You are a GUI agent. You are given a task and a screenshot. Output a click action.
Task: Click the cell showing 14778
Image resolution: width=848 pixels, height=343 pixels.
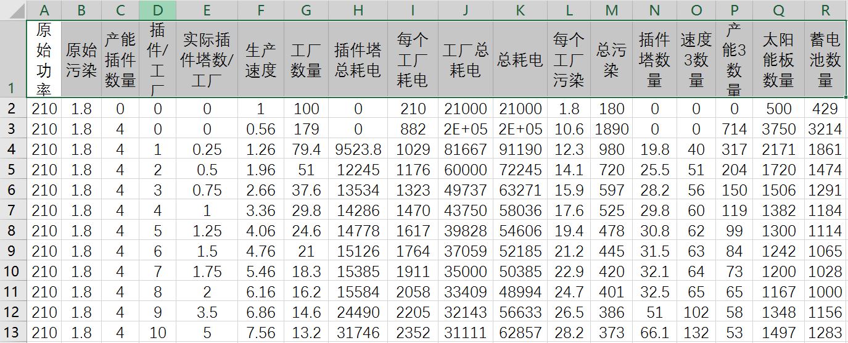point(358,231)
